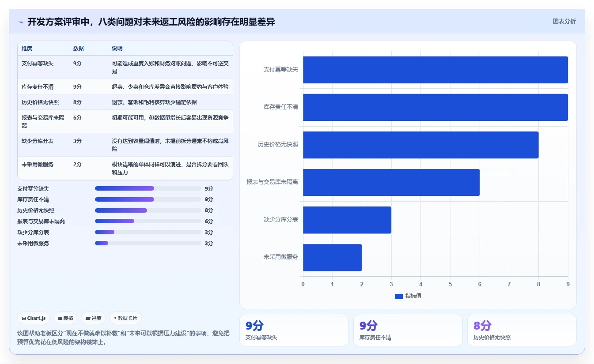Screen dimensions: 594x364
Task: Click the 未采用微服务 label on the chart axis
Action: pyautogui.click(x=281, y=257)
